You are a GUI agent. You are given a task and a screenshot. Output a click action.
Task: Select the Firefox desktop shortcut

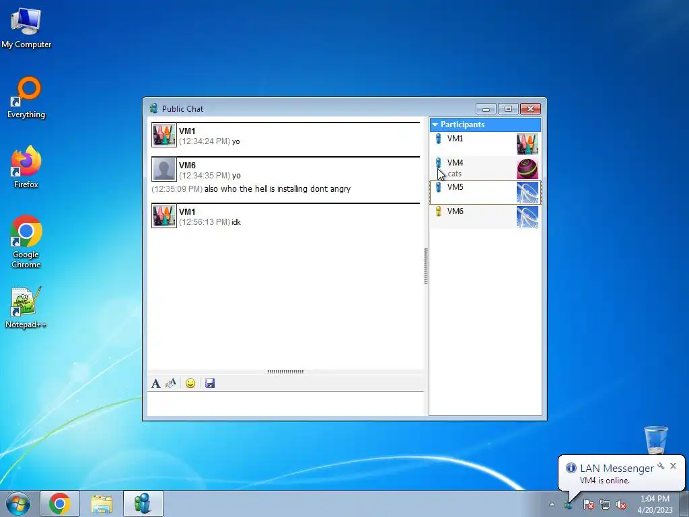(x=26, y=167)
